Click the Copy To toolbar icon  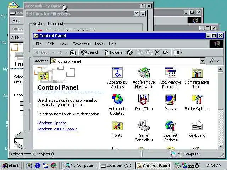[x=149, y=52]
